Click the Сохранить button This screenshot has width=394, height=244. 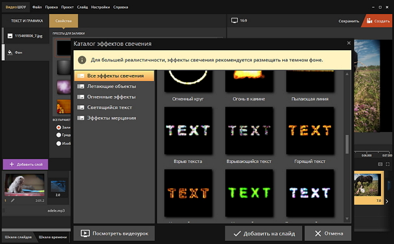click(349, 21)
